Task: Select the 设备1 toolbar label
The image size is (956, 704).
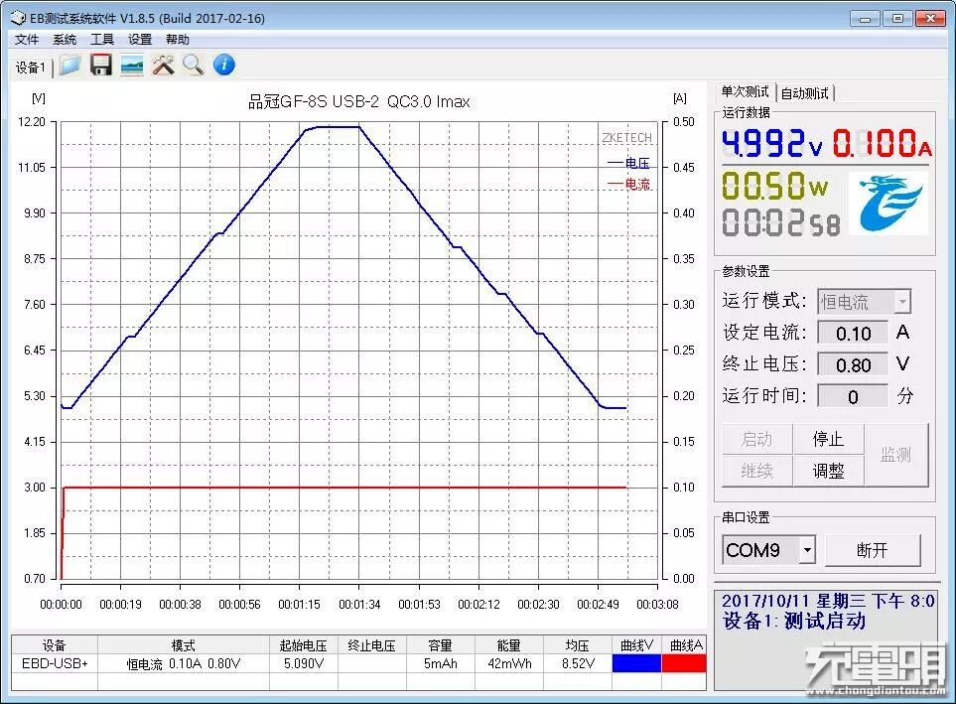Action: (x=31, y=68)
